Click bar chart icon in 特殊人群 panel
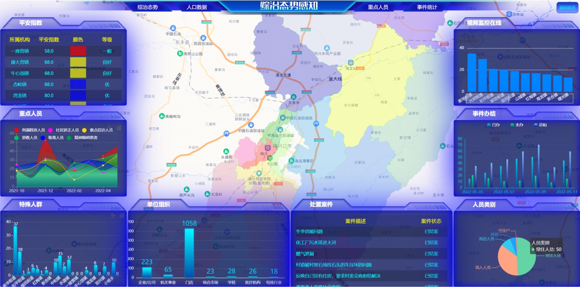Viewport: 580px width, 287px height. pyautogui.click(x=122, y=216)
